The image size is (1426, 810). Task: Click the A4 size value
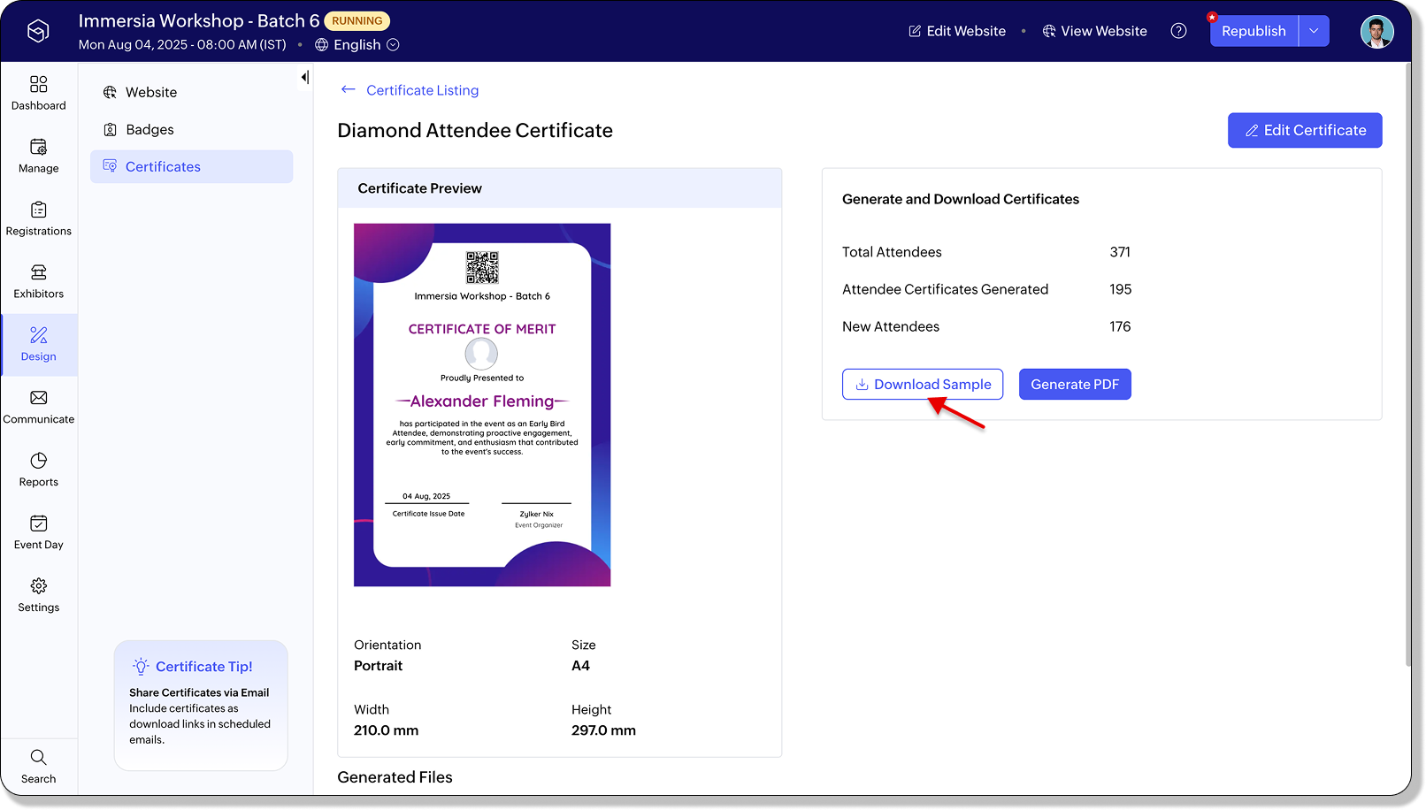(x=580, y=666)
